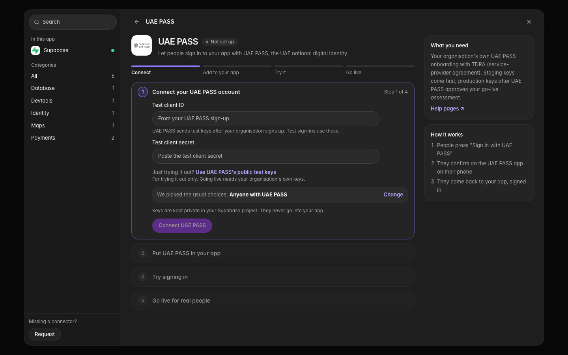Focus the Test client ID field

click(x=266, y=119)
